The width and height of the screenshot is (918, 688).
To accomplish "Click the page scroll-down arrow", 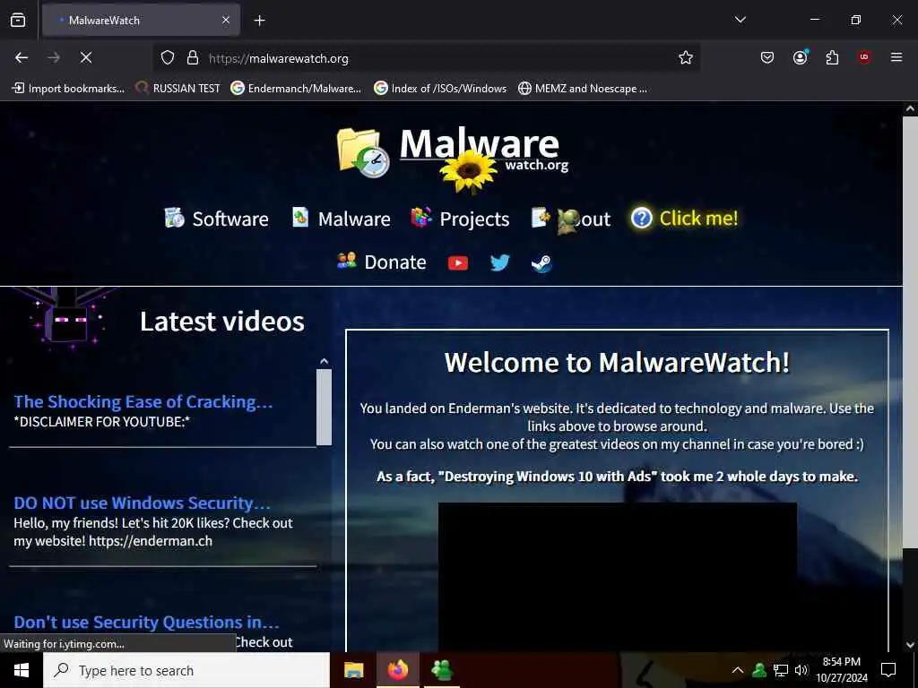I will tap(910, 645).
